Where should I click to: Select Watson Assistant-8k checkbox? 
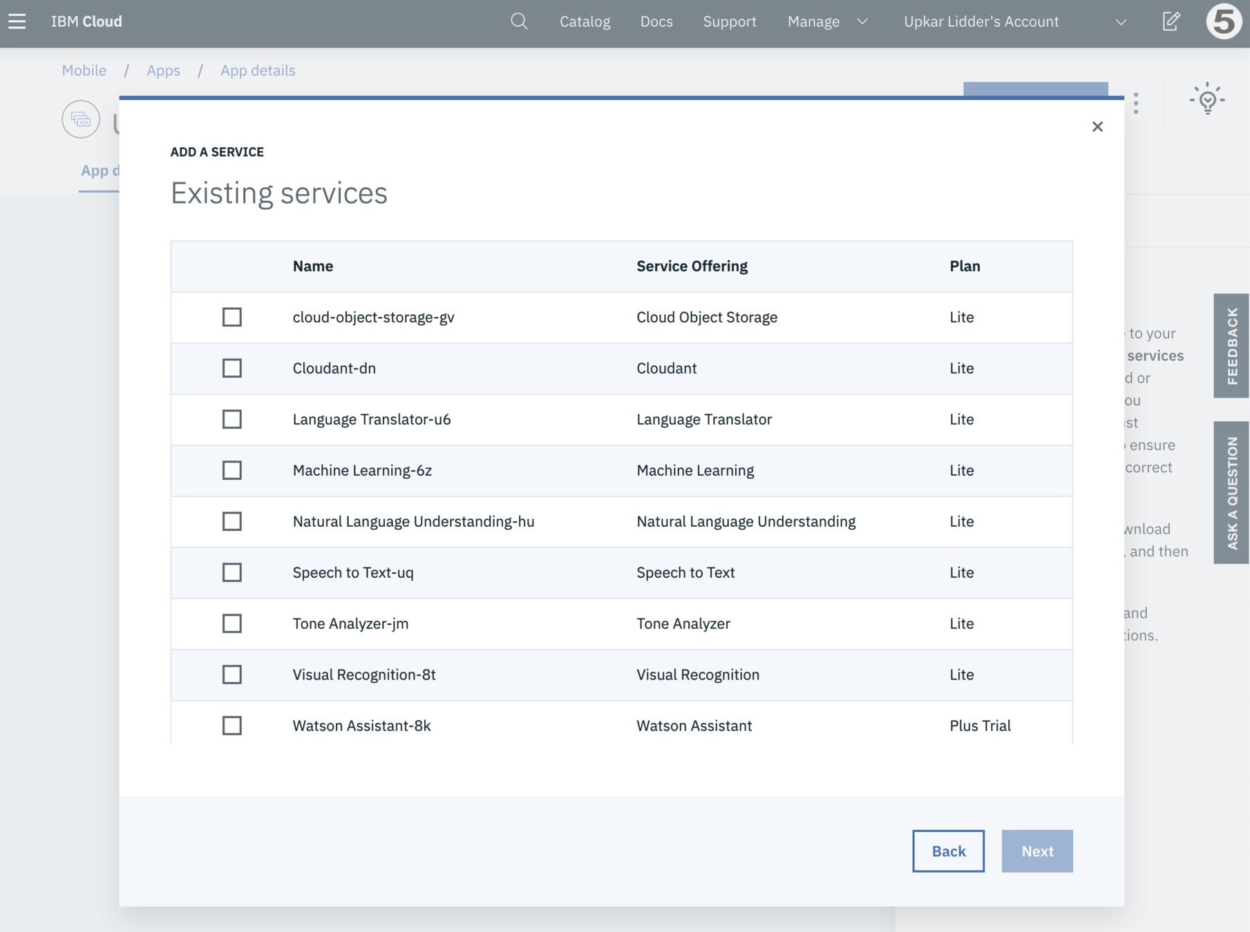click(232, 726)
